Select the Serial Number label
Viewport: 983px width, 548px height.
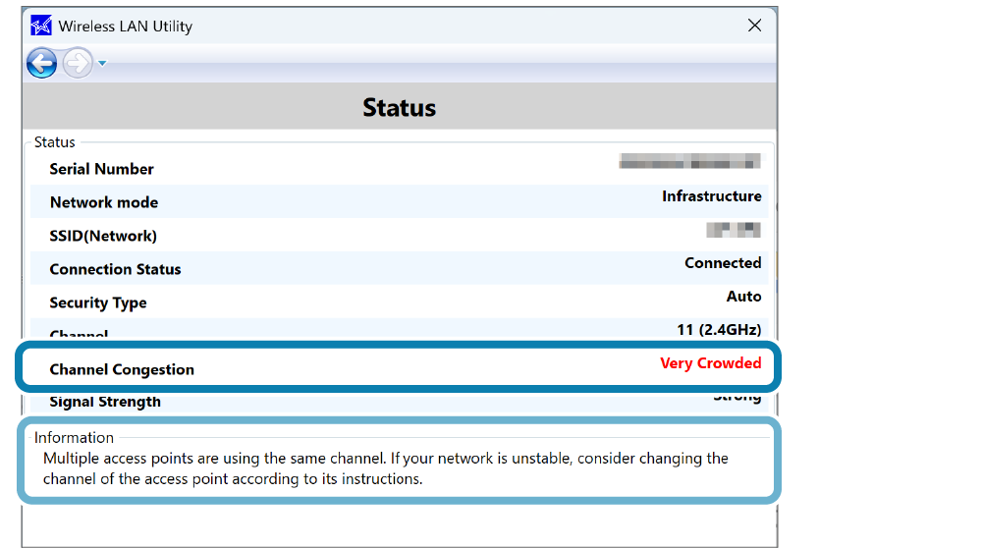coord(101,169)
